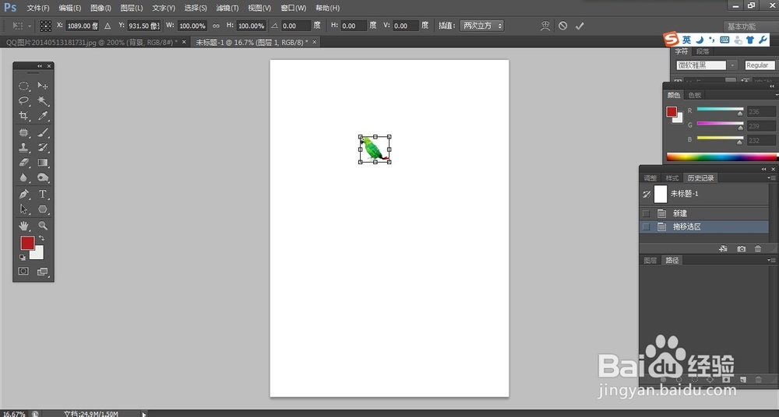Image resolution: width=779 pixels, height=417 pixels.
Task: Commit the transform with the checkmark
Action: point(580,26)
